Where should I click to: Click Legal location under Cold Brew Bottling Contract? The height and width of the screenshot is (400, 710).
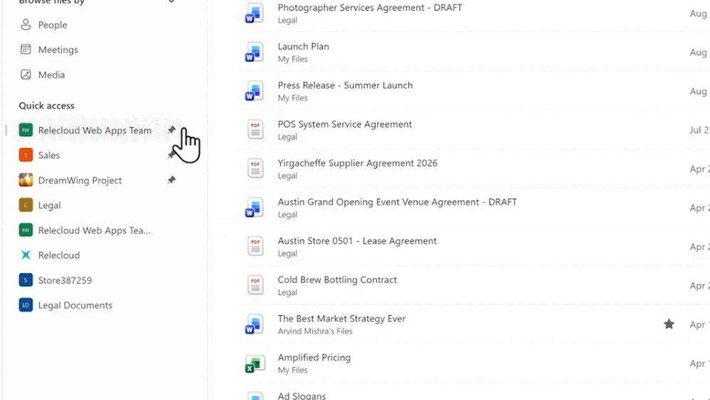tap(287, 293)
